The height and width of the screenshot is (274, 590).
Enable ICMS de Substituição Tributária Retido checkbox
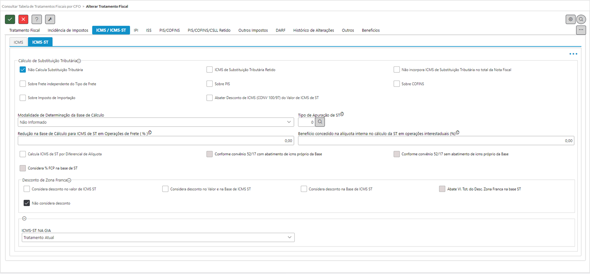pos(209,70)
